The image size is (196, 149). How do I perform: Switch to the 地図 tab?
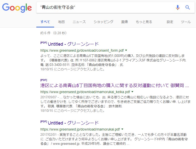click(x=61, y=22)
